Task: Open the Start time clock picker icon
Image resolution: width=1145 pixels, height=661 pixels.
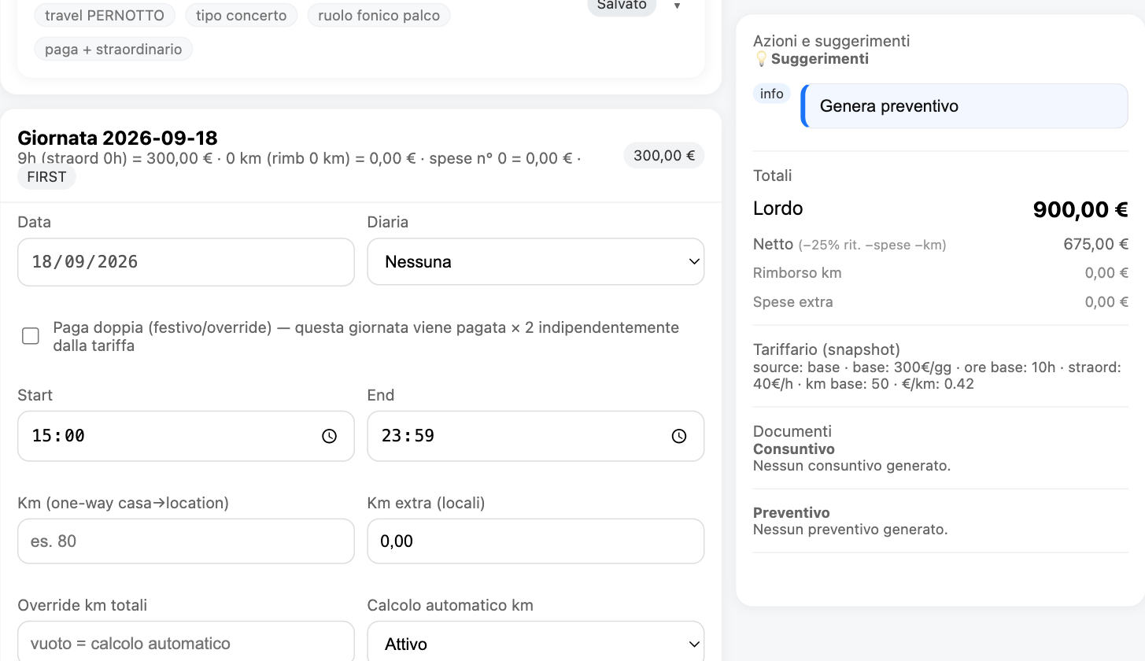Action: click(329, 436)
